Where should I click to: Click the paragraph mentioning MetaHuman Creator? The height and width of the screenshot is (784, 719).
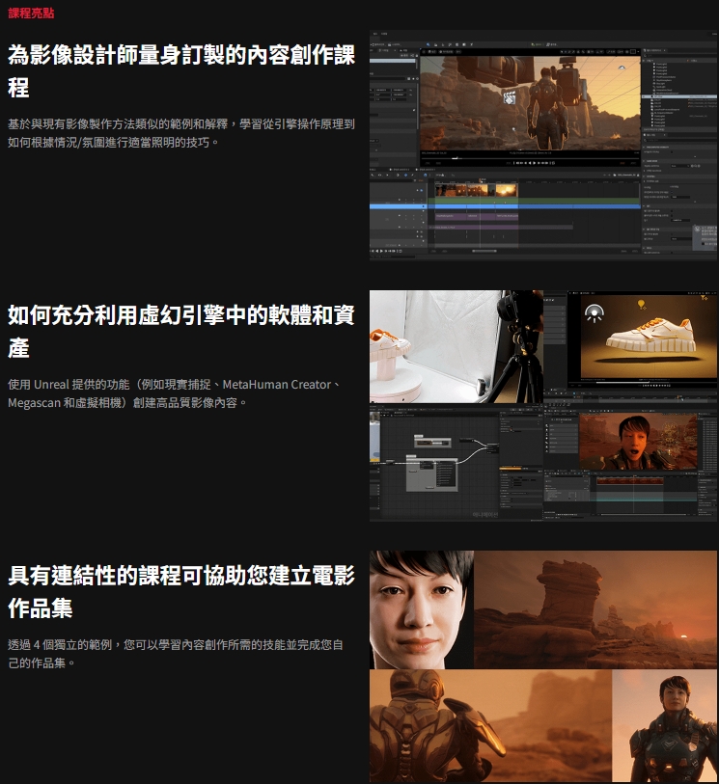(x=174, y=393)
